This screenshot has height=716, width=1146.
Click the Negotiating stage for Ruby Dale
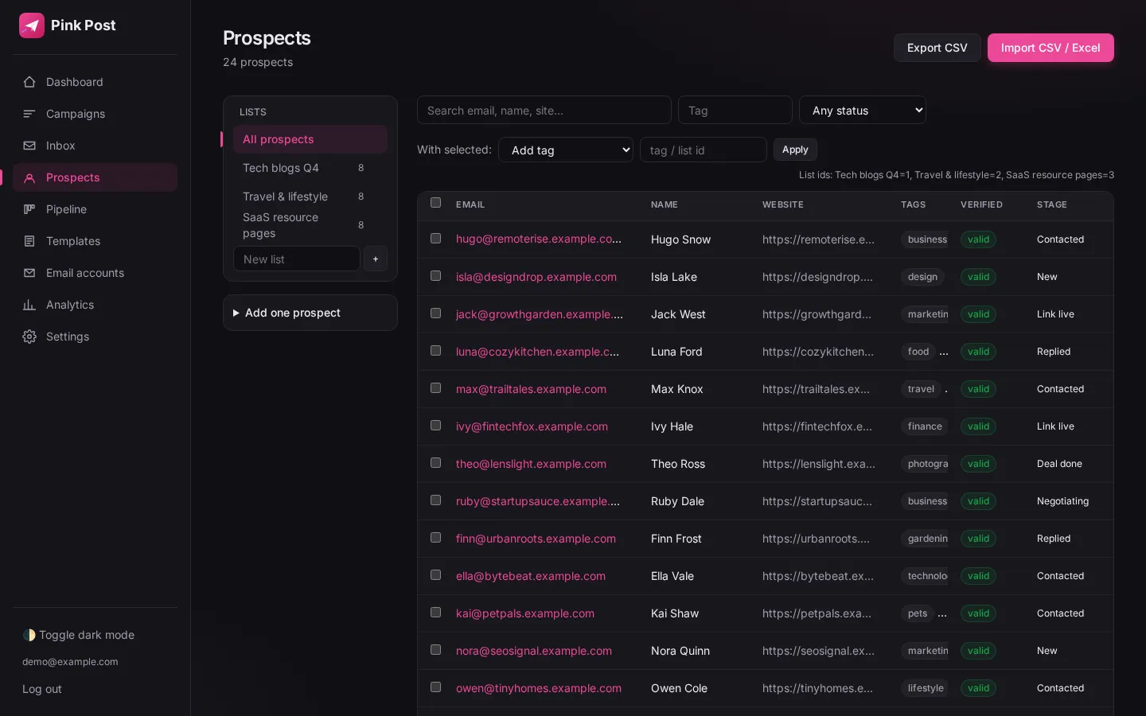coord(1062,501)
